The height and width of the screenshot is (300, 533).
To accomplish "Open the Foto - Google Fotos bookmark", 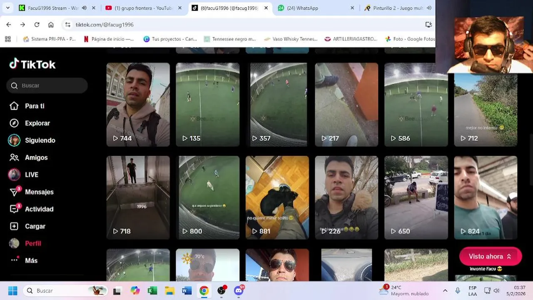I will coord(410,39).
